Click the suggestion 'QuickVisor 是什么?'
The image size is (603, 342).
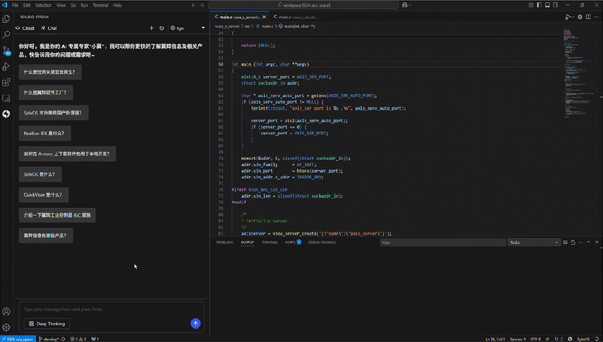point(44,194)
